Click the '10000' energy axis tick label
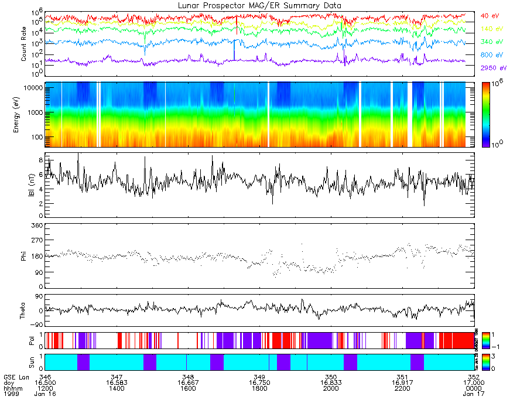 [33, 88]
